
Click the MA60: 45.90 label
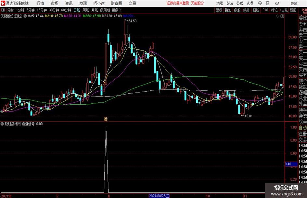click(92, 16)
